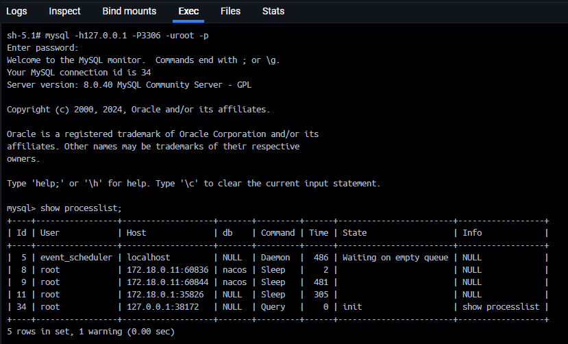Image resolution: width=568 pixels, height=344 pixels.
Task: Click the Host column header
Action: point(136,233)
